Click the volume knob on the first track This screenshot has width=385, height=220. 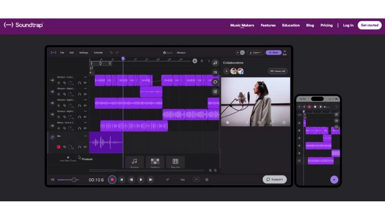pos(71,83)
